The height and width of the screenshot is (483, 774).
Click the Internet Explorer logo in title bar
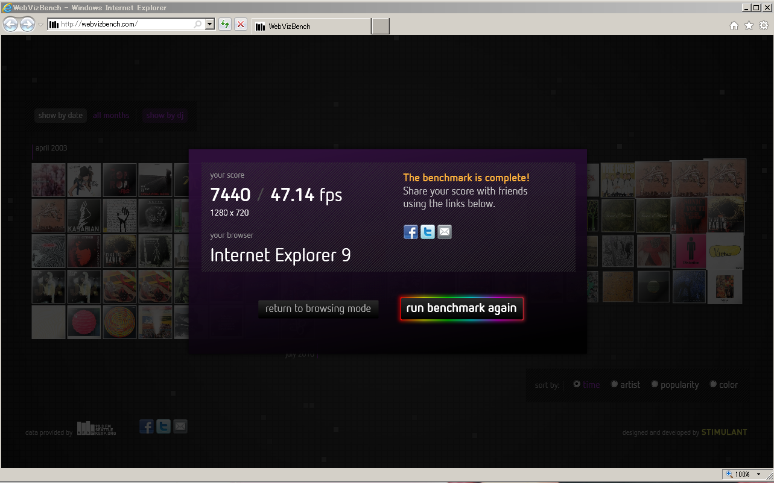[x=7, y=7]
